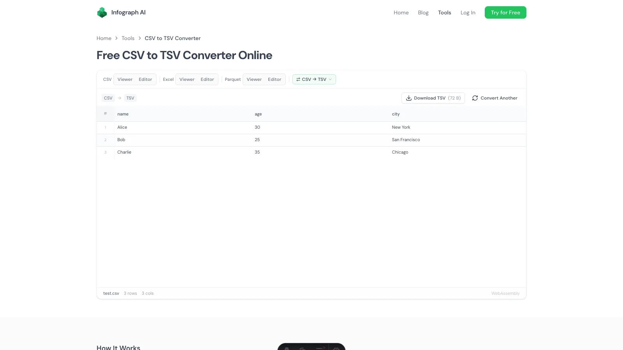Click the arrow between CSV and TSV badges
623x350 pixels.
[120, 98]
